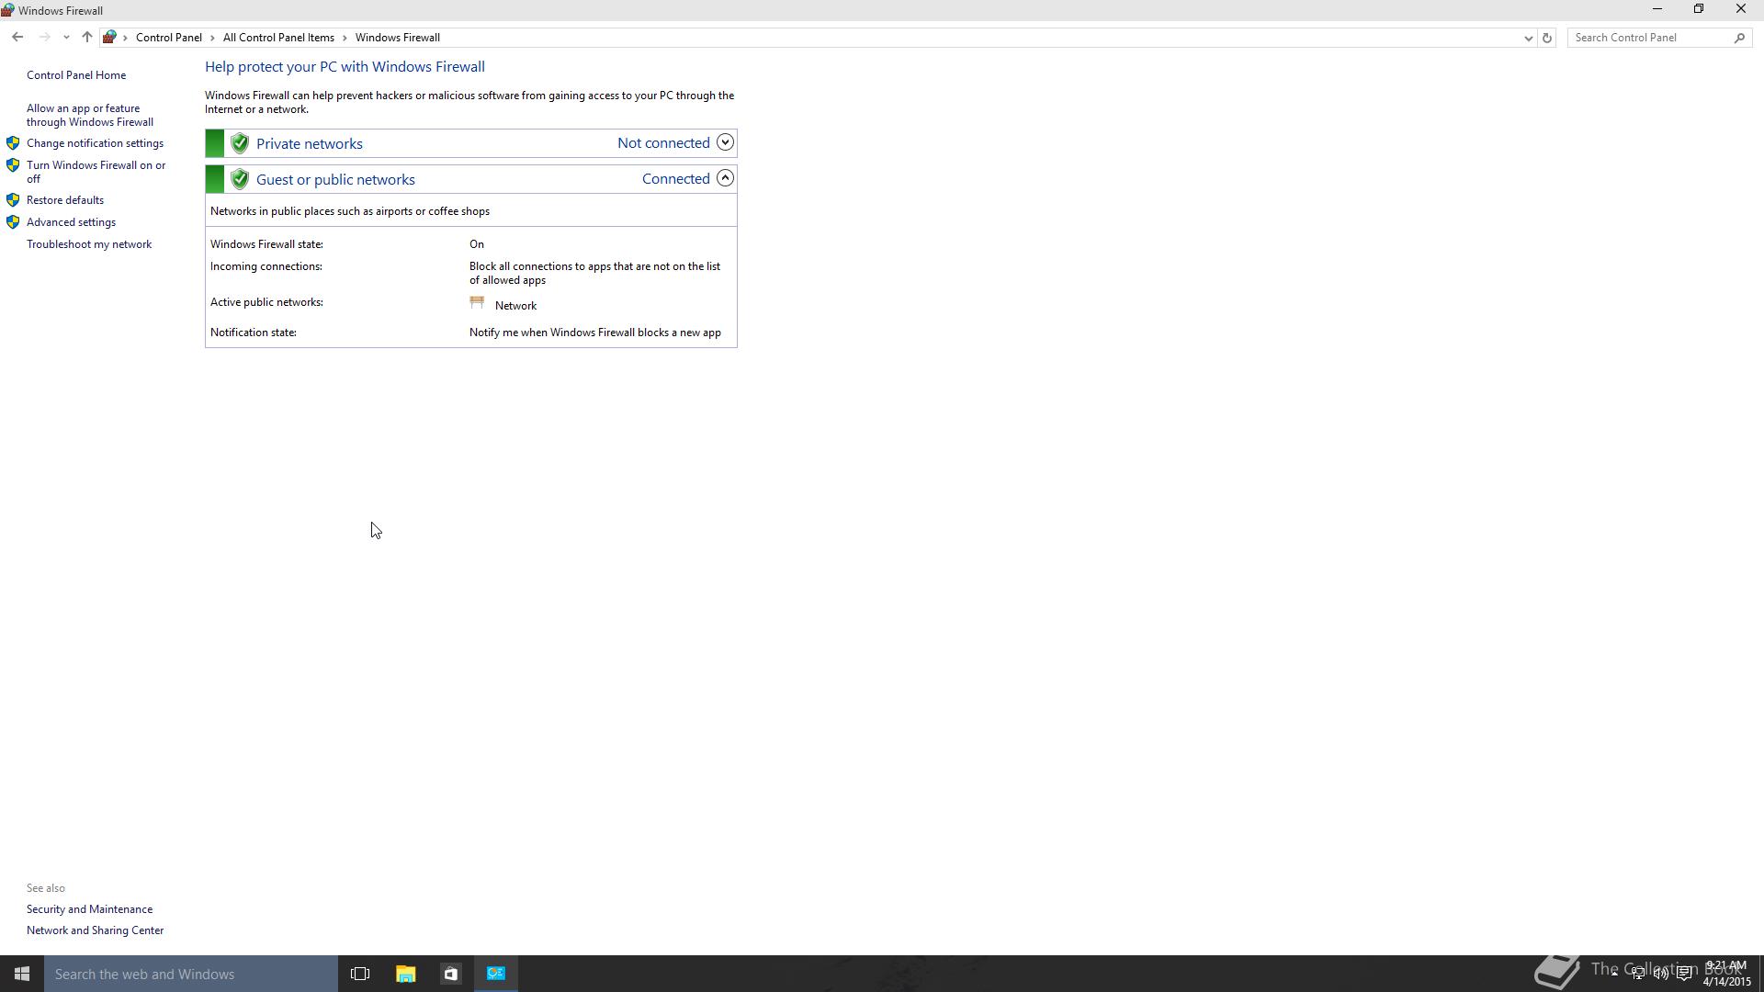Click the search magnifier icon

pos(1739,38)
